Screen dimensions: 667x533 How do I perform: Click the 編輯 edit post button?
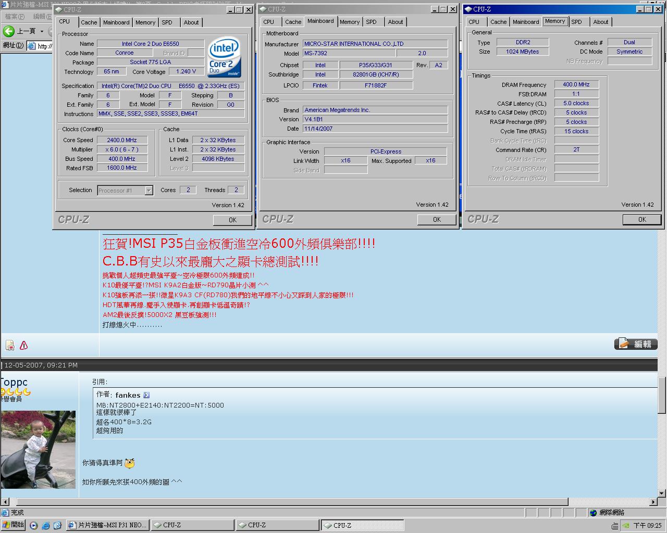(636, 344)
